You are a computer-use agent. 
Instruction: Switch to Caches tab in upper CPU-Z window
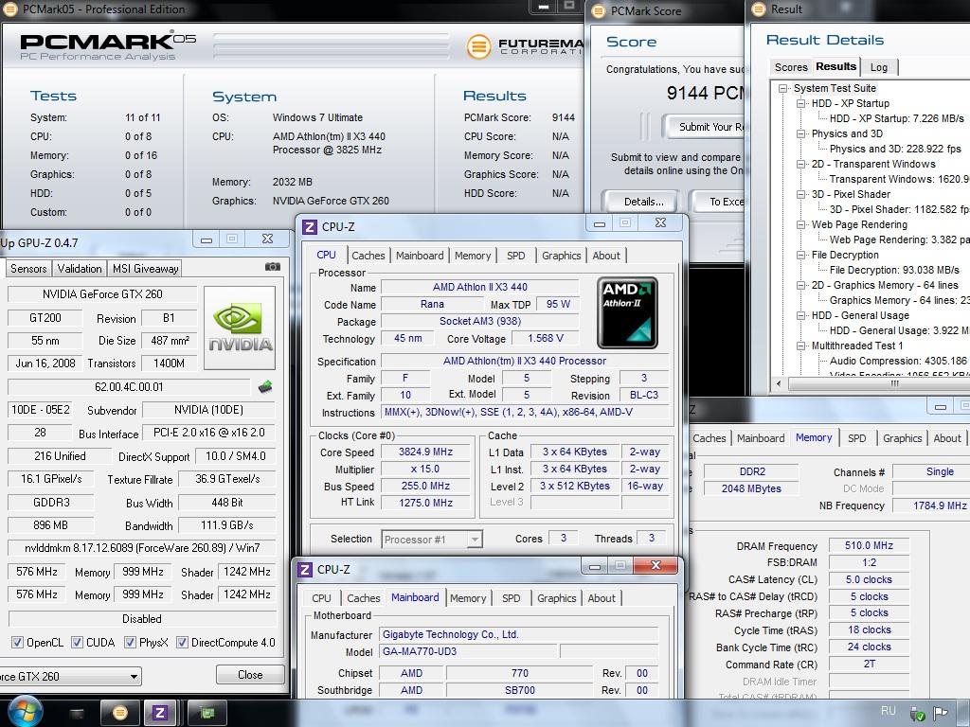click(368, 256)
